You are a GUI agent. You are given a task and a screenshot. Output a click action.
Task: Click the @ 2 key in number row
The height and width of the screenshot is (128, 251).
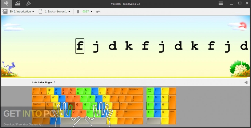click(50, 91)
